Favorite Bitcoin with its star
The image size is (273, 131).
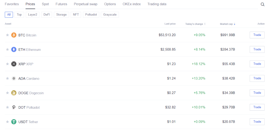click(x=7, y=35)
